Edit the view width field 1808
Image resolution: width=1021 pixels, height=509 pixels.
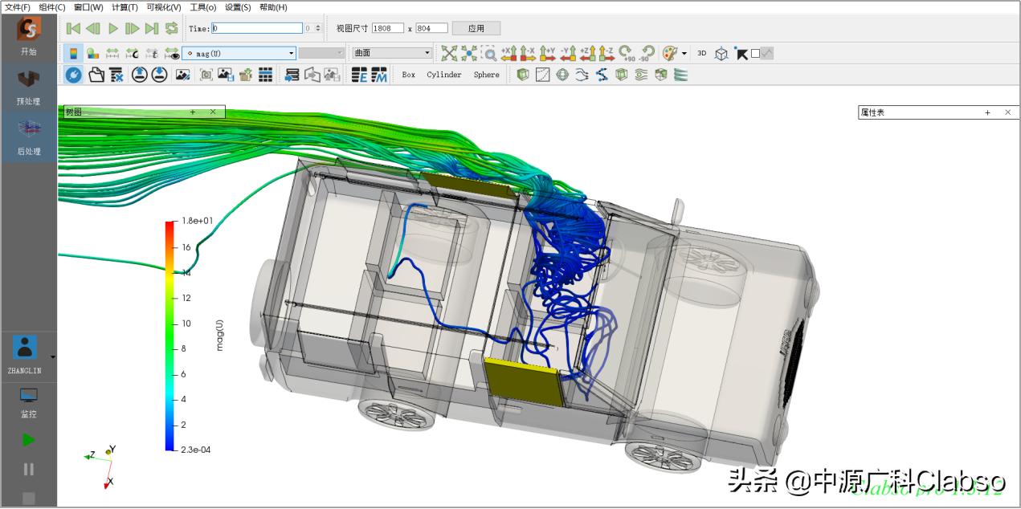387,28
